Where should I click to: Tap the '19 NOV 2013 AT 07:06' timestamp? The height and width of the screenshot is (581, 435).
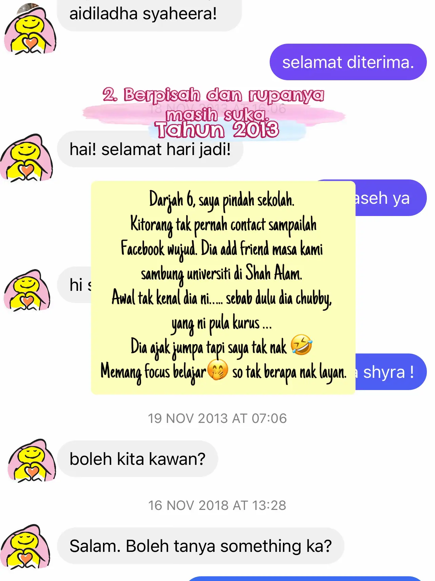(x=217, y=418)
